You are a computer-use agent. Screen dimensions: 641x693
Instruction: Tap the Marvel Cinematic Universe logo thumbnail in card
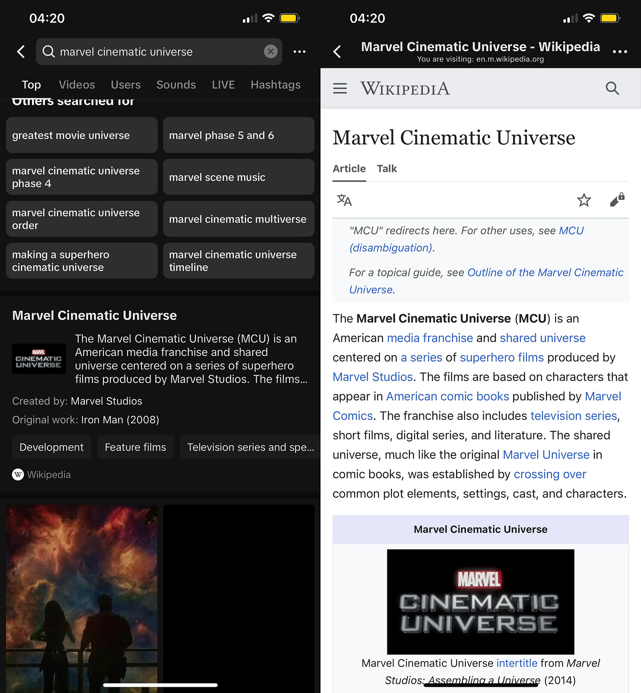[39, 359]
